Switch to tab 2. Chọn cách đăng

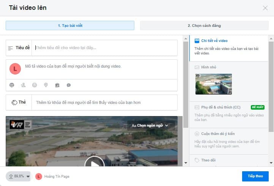point(204,26)
